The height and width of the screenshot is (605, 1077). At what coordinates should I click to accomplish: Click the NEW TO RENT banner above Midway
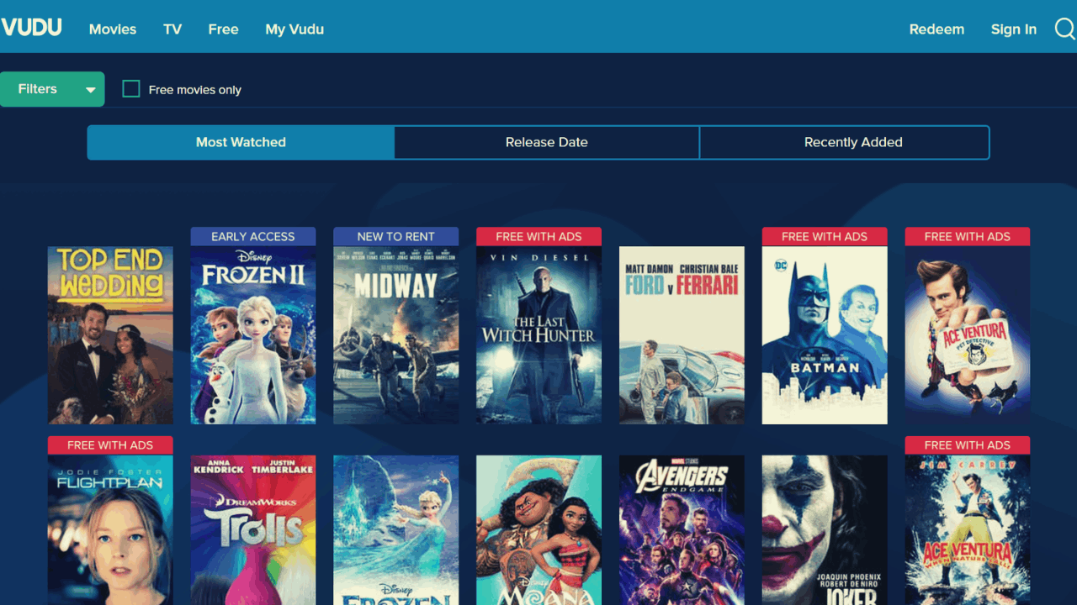[396, 236]
